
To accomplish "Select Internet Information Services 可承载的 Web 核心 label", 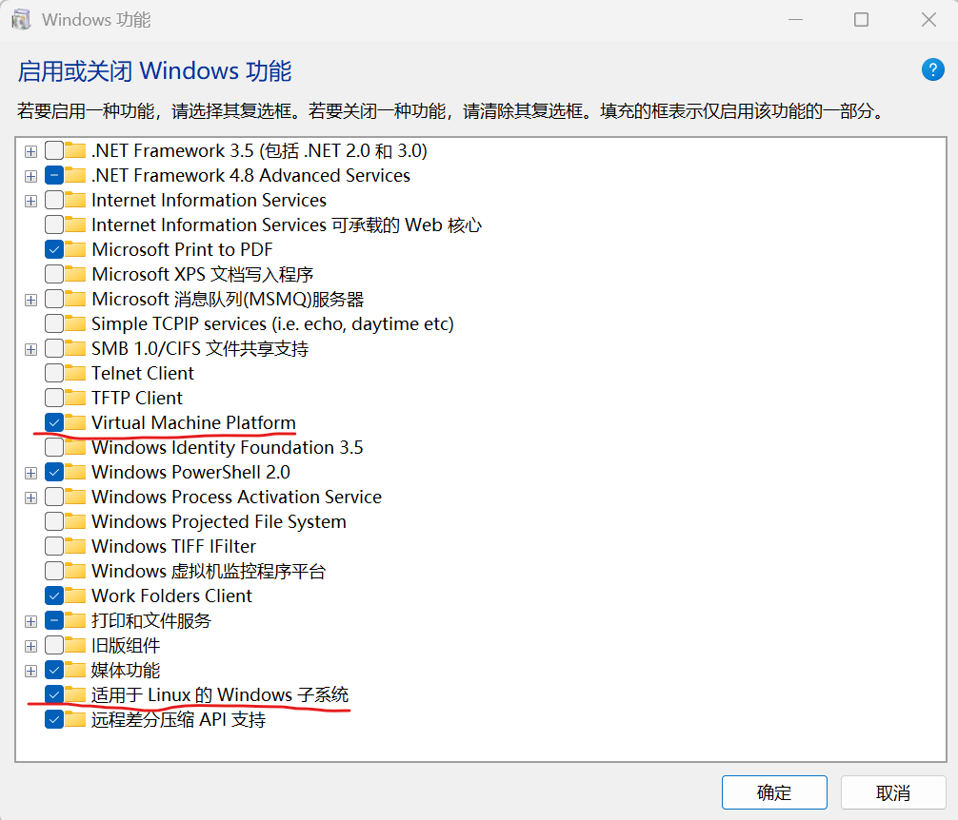I will tap(287, 225).
